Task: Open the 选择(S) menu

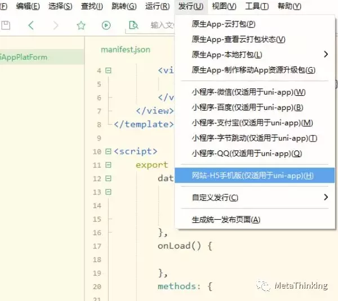Action: pyautogui.click(x=60, y=6)
